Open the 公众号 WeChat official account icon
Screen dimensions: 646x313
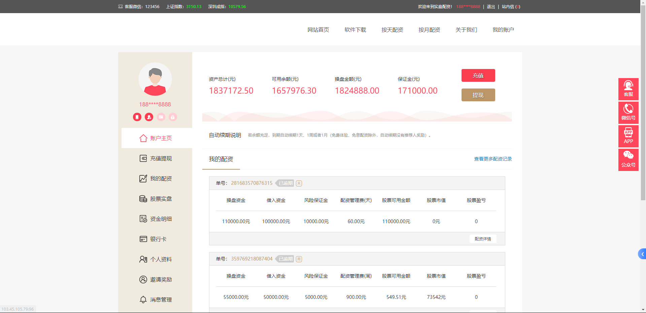pyautogui.click(x=628, y=160)
